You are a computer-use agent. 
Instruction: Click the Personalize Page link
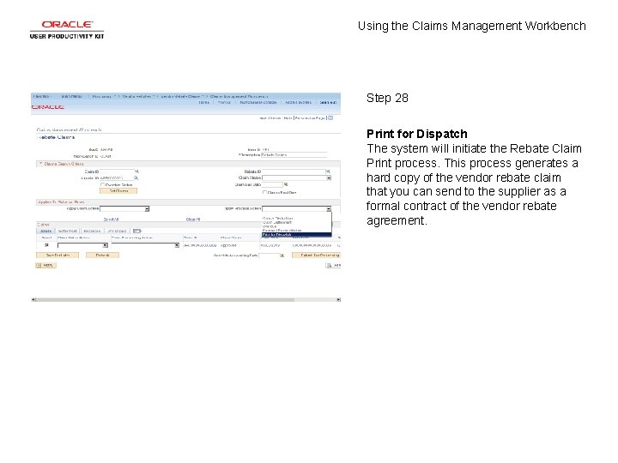(x=310, y=117)
